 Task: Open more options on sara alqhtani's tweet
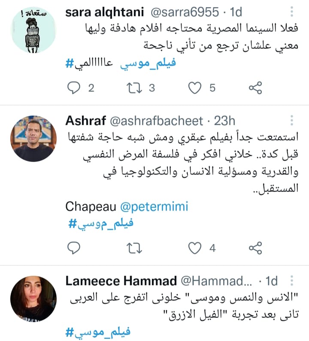292,12
